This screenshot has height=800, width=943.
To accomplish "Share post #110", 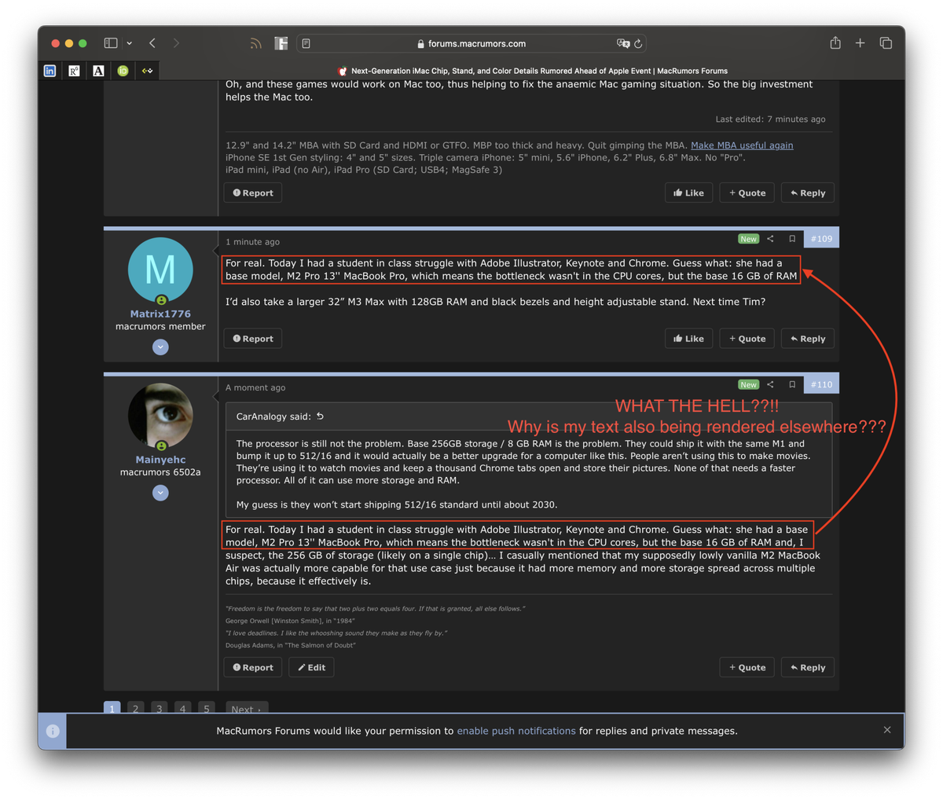I will click(770, 384).
